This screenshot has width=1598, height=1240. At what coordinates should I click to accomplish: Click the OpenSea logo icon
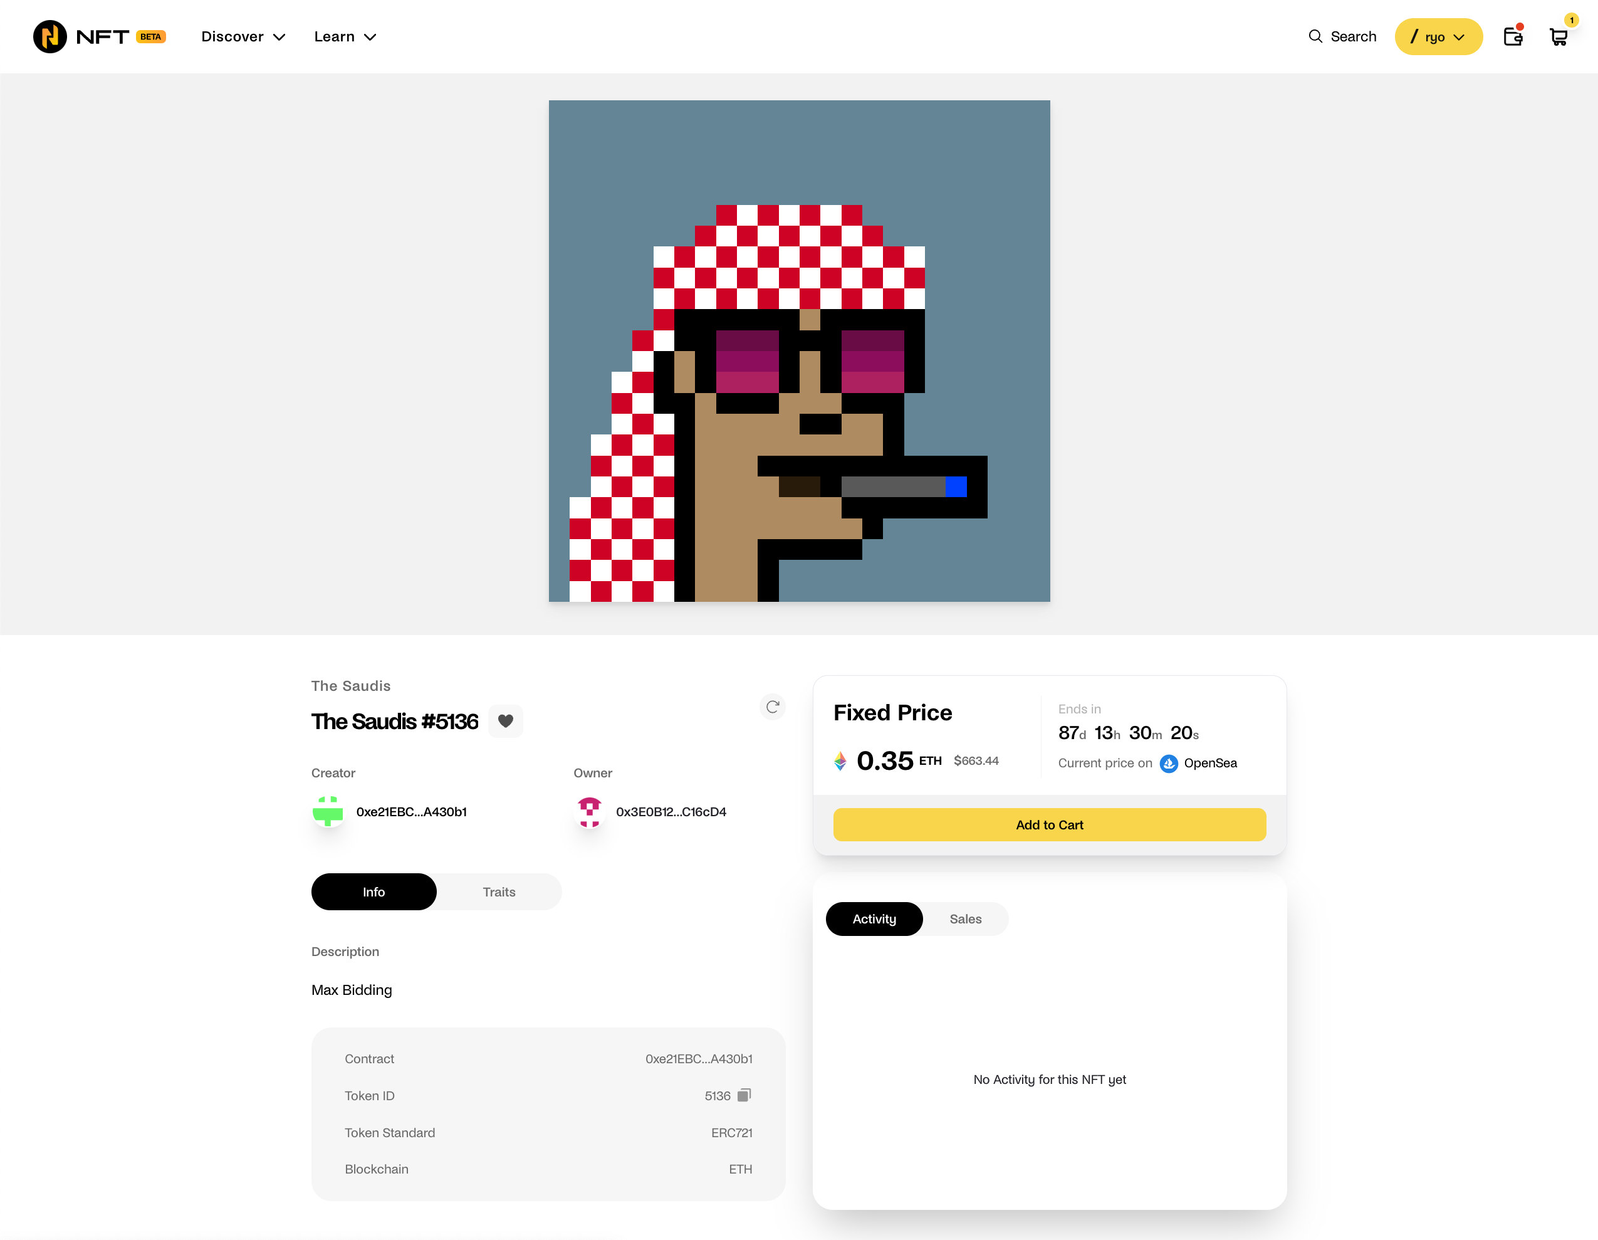click(1169, 764)
